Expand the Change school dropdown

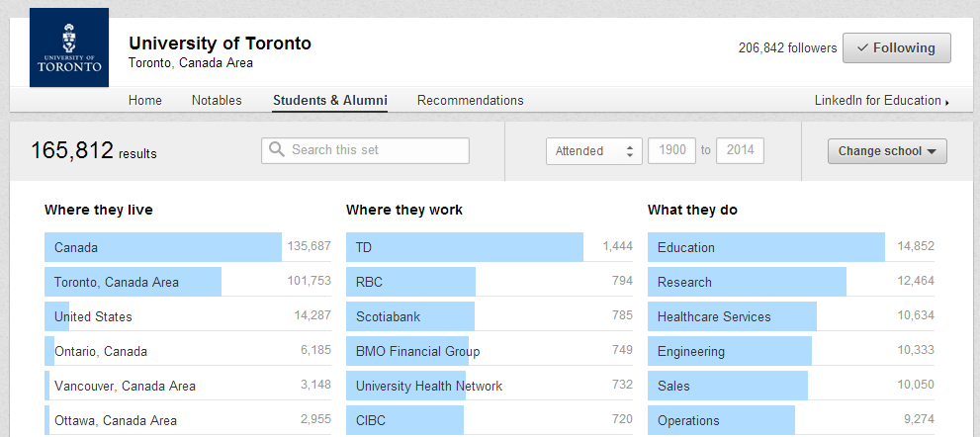pyautogui.click(x=887, y=151)
